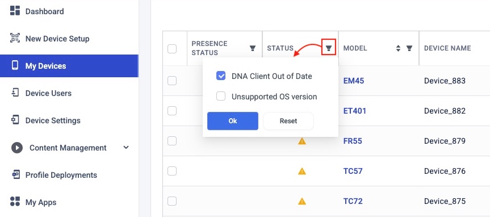The height and width of the screenshot is (217, 490).
Task: Open the Model column filter icon
Action: pyautogui.click(x=409, y=48)
